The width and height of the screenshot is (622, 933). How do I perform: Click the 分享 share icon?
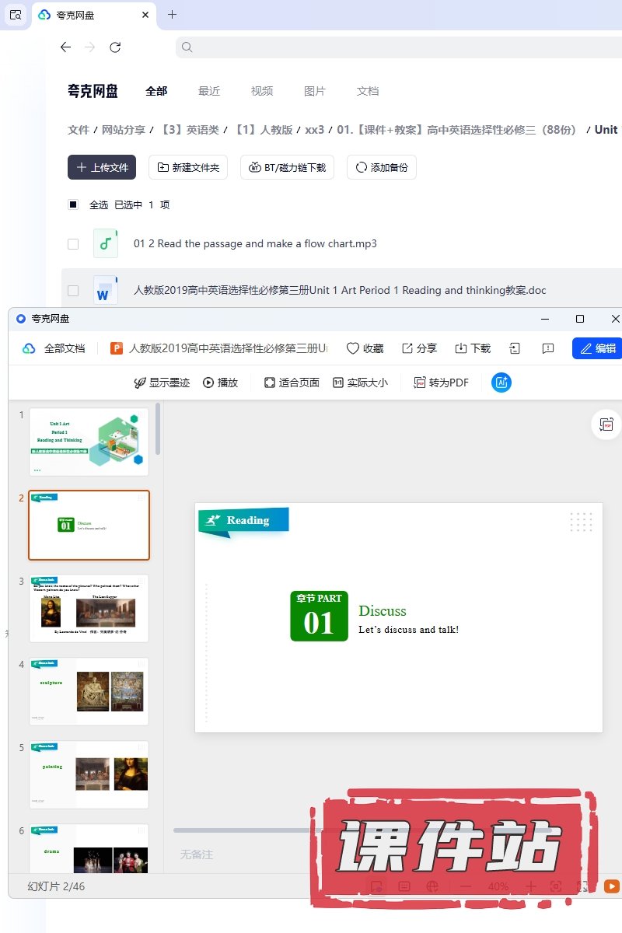419,348
